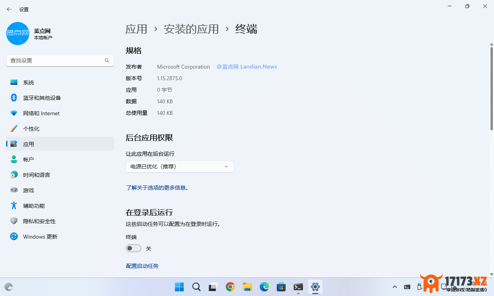This screenshot has height=296, width=494.
Task: Click the 游戏 controller icon
Action: pyautogui.click(x=14, y=190)
